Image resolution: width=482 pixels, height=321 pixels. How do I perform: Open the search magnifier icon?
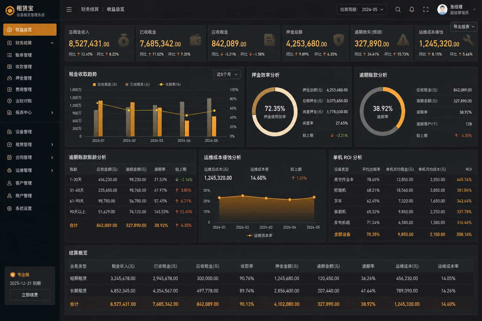click(398, 9)
